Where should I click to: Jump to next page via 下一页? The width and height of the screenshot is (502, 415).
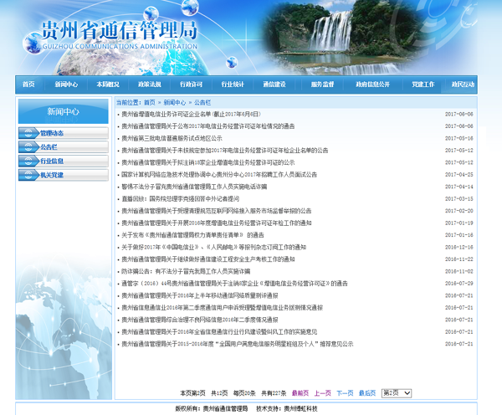[x=345, y=392]
